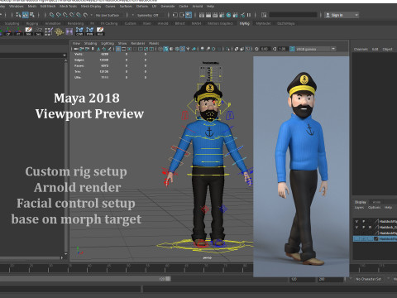This screenshot has width=397, height=298.
Task: Switch to the MyRig shelf tab
Action: (x=245, y=23)
